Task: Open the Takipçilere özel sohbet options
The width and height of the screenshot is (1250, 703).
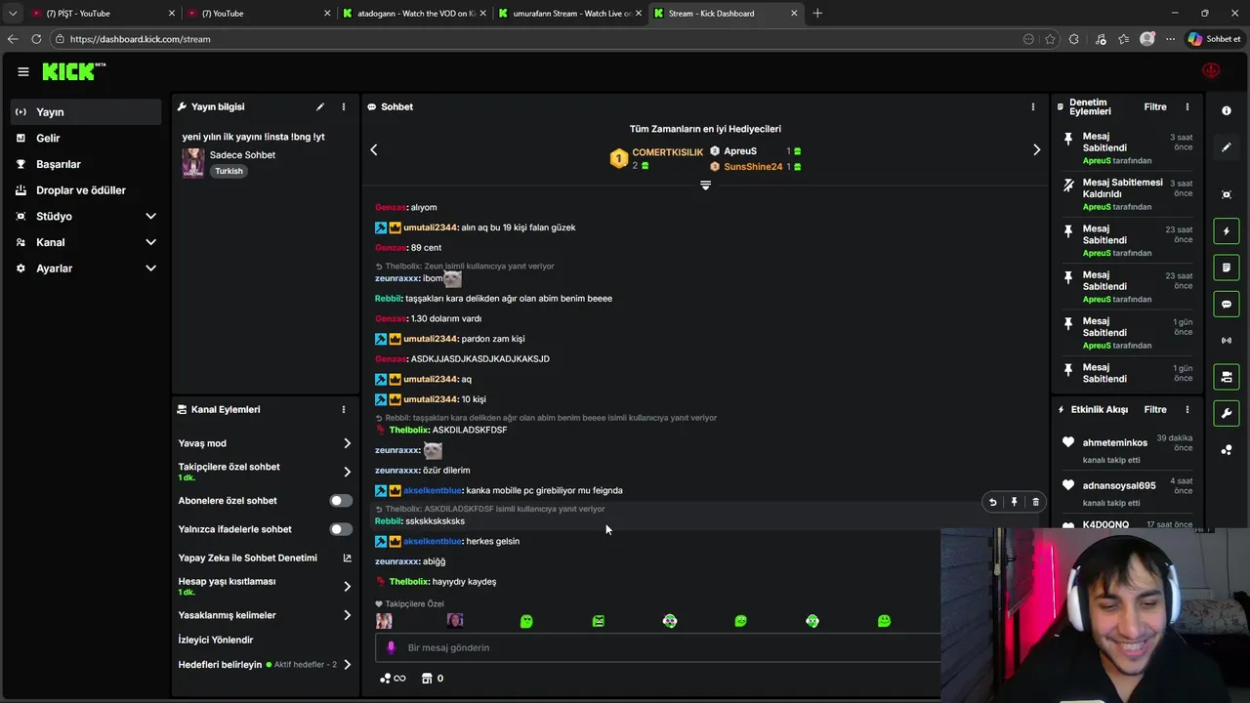Action: tap(347, 472)
